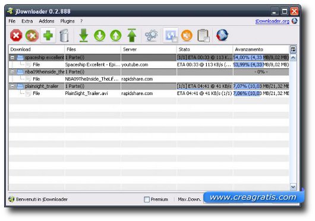This screenshot has height=221, width=315.
Task: Select the Spaceship Excellent file name cell
Action: [x=92, y=65]
